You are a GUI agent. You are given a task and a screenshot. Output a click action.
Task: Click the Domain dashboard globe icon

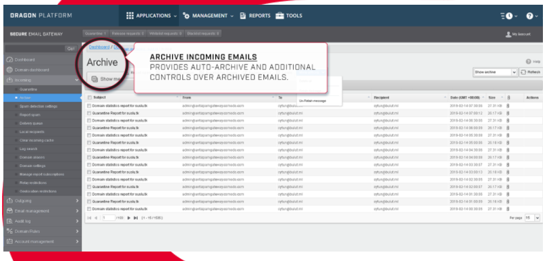pos(10,70)
